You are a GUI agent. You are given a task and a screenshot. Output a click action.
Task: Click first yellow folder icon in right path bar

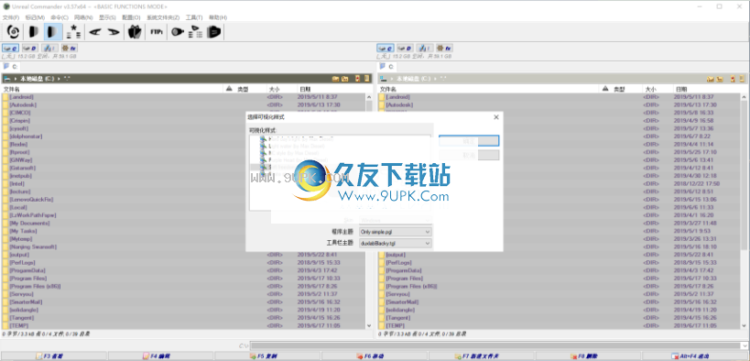[x=711, y=79]
